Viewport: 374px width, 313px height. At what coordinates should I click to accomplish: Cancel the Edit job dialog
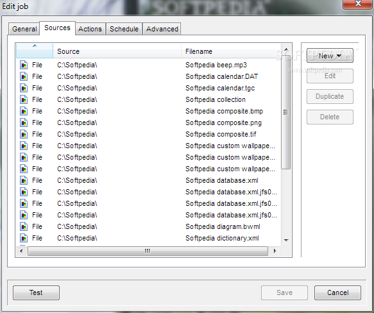tap(337, 292)
